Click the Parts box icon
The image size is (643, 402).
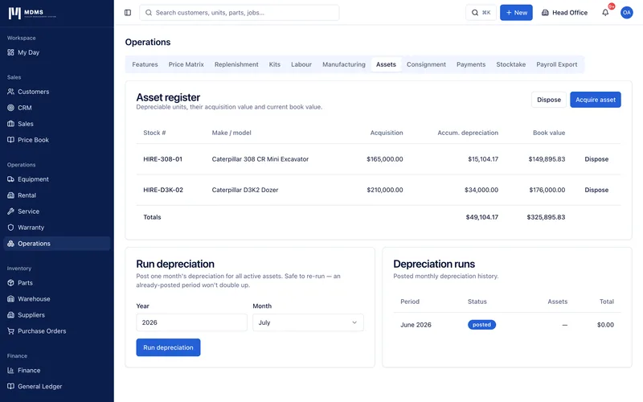click(10, 283)
